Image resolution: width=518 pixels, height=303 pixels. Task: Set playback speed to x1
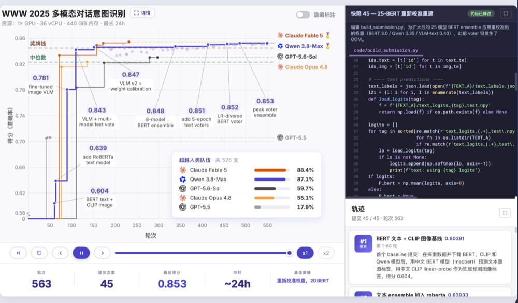[x=305, y=253]
